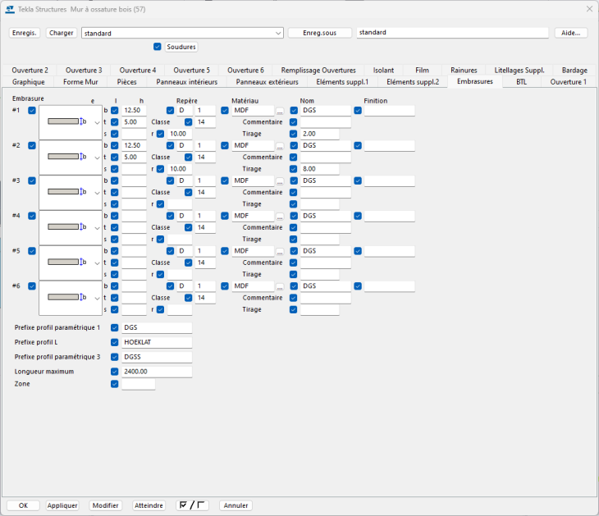The height and width of the screenshot is (516, 599).
Task: Expand embrasure #5 shape dropdown
Action: click(97, 263)
